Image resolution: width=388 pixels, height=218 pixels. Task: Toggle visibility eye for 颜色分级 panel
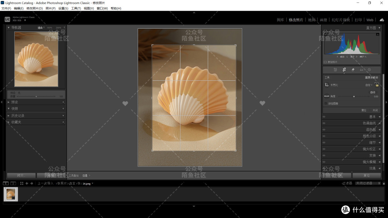324,136
